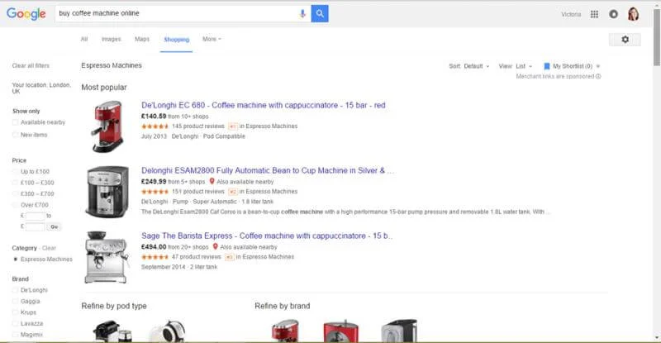The image size is (661, 343).
Task: Select the Espresso Machines category radio
Action: pos(16,259)
